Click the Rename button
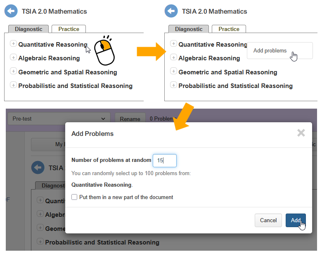 coord(130,119)
